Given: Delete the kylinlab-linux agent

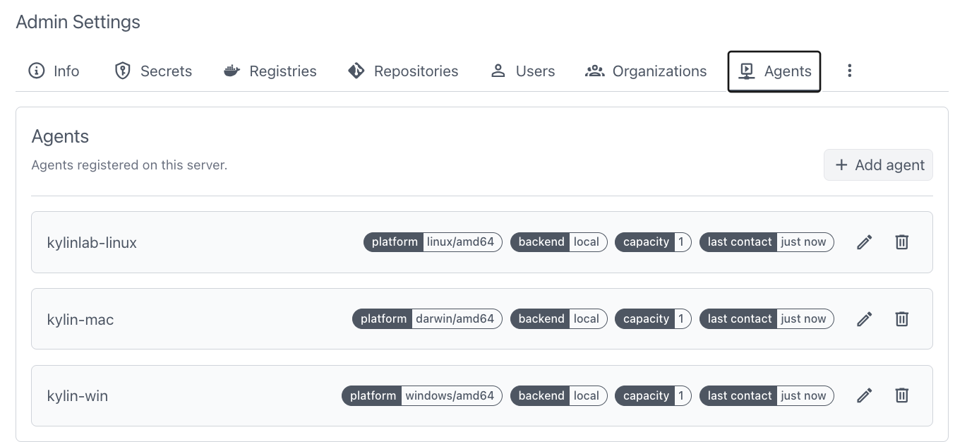Looking at the screenshot, I should [x=901, y=242].
